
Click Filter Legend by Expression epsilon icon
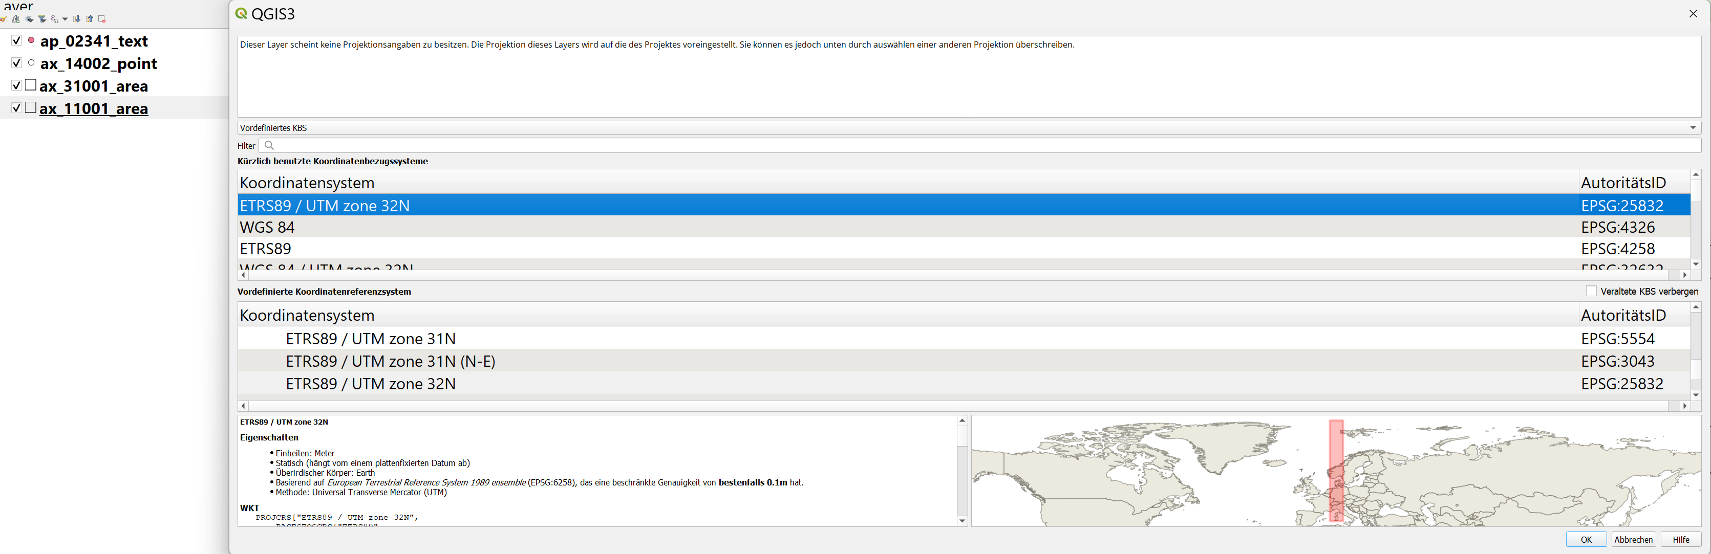(x=54, y=19)
